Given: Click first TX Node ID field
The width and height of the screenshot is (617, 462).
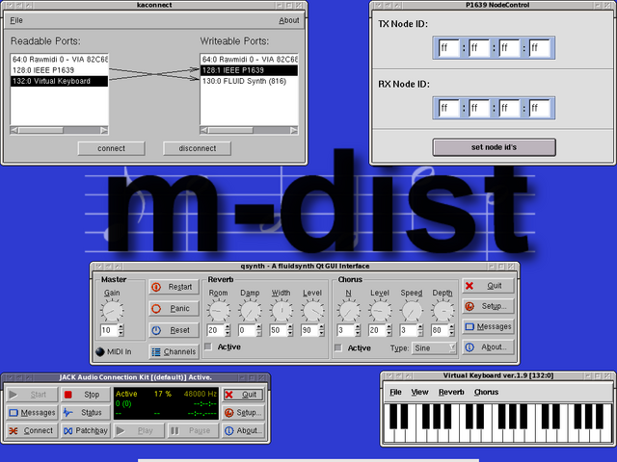Looking at the screenshot, I should coord(448,47).
